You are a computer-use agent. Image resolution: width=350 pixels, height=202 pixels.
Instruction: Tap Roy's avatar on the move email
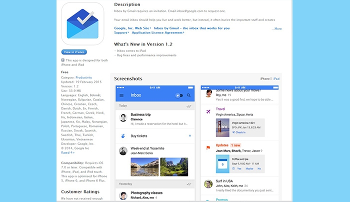click(x=209, y=93)
